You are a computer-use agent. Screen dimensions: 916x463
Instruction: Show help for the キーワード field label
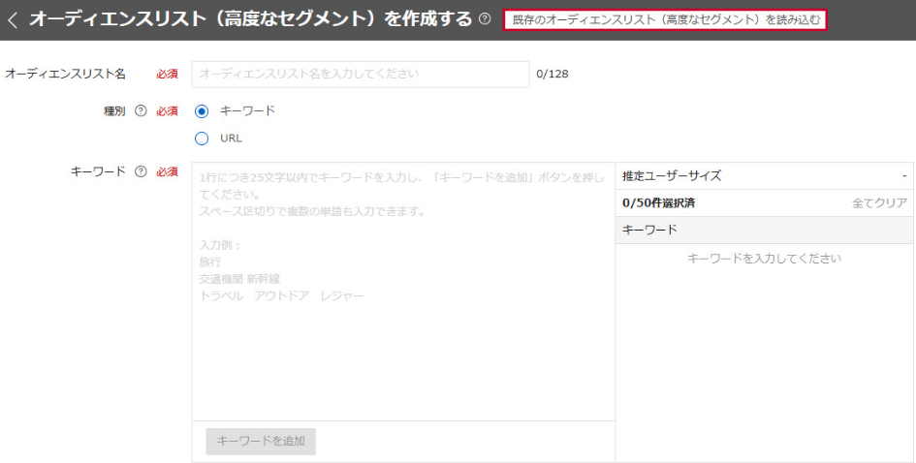(141, 171)
